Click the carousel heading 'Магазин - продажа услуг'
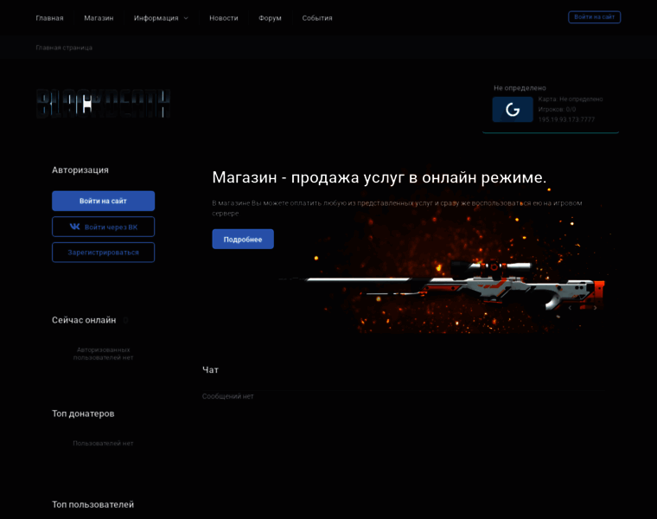657x519 pixels. click(x=380, y=177)
